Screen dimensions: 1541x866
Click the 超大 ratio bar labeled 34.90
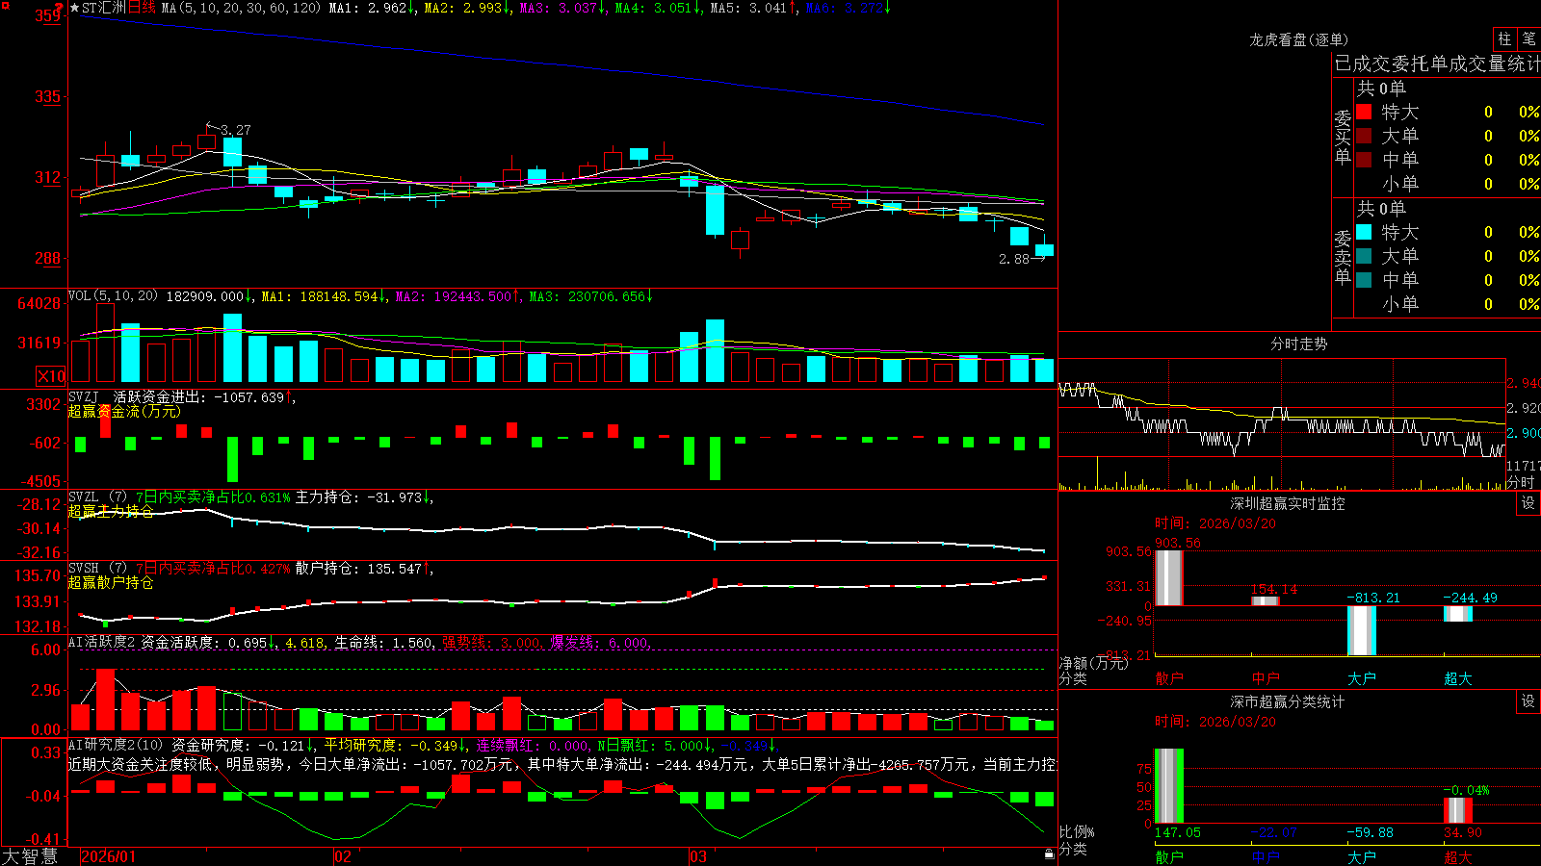pyautogui.click(x=1458, y=810)
